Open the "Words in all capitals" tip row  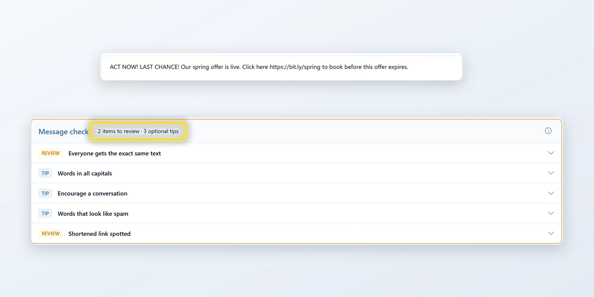297,173
